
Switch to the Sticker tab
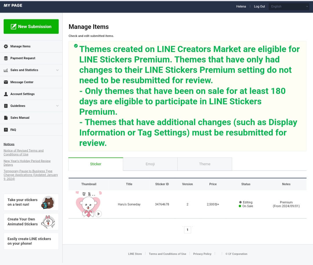pos(96,164)
